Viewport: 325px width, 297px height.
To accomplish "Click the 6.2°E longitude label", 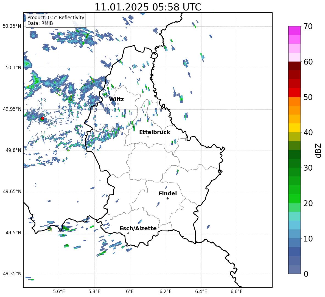I will tap(166, 292).
